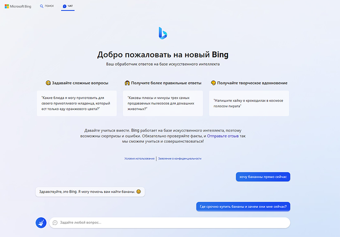The height and width of the screenshot is (237, 340).
Task: Click the emoji beside 'Получите более правильные ответы'
Action: (x=127, y=83)
